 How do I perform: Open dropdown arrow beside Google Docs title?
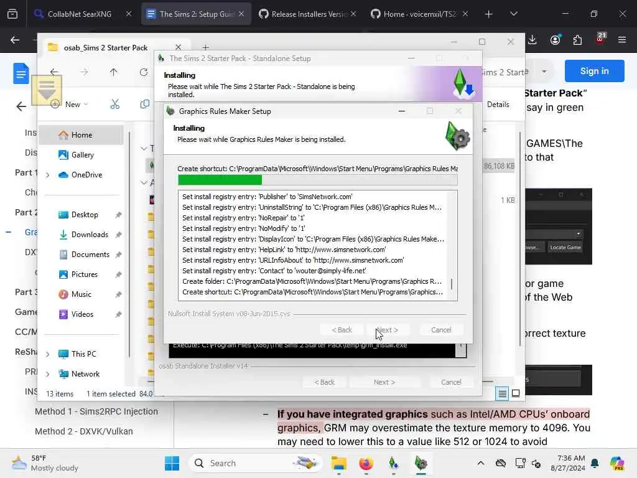(x=544, y=72)
